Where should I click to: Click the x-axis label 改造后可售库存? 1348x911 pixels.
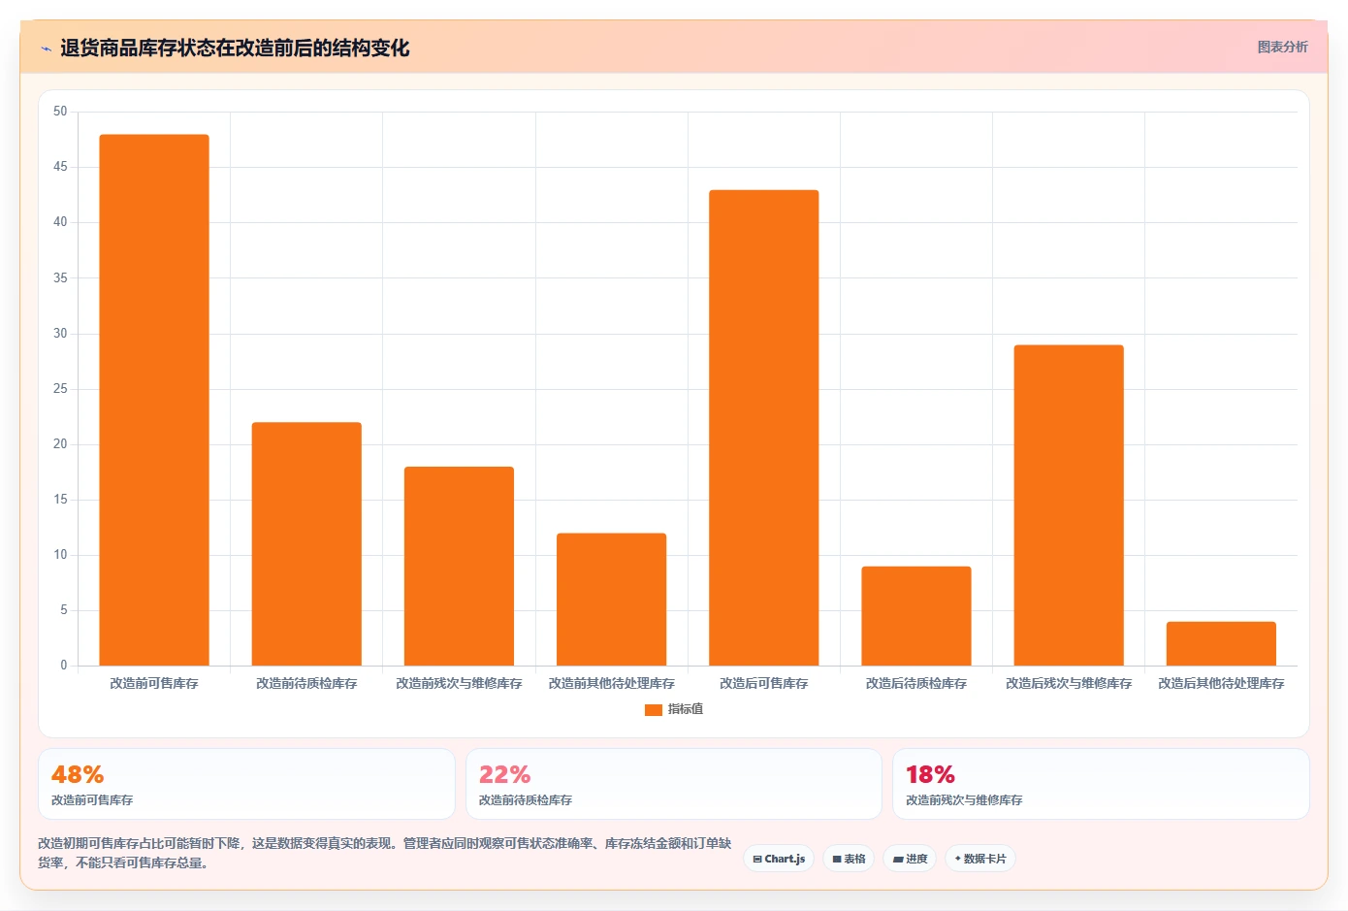tap(764, 683)
